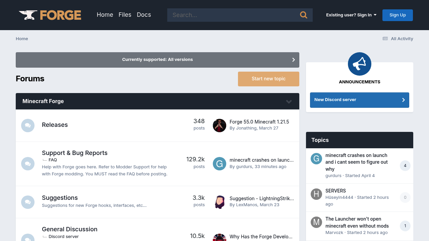
Task: Collapse the Minecraft Forge category
Action: (x=289, y=101)
